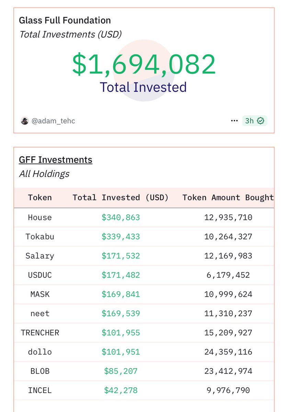Click the TRENCHER row token name

point(40,333)
